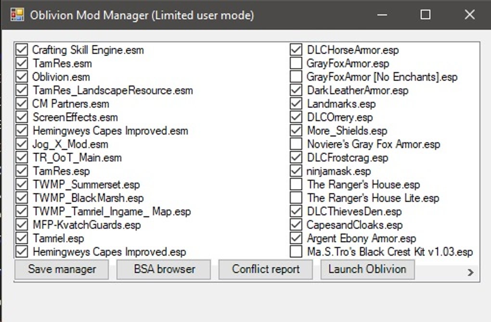Select the Hemingweys Capes Improved.esp entry
The width and height of the screenshot is (491, 322).
[109, 252]
